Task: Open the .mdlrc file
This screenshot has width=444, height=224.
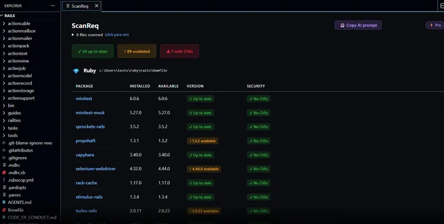Action: click(14, 165)
